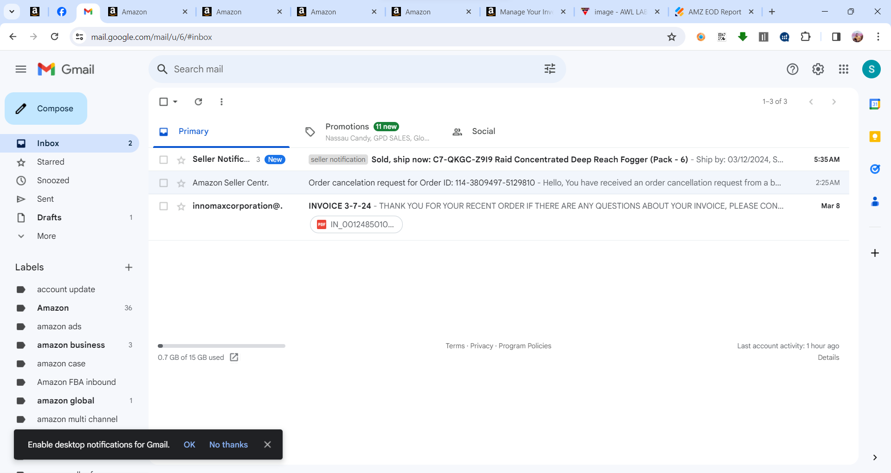Open the More options three-dot toolbar menu

(x=221, y=102)
